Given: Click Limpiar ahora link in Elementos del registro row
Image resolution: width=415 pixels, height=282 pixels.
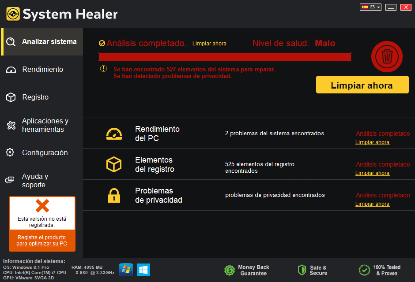Looking at the screenshot, I should [x=372, y=173].
